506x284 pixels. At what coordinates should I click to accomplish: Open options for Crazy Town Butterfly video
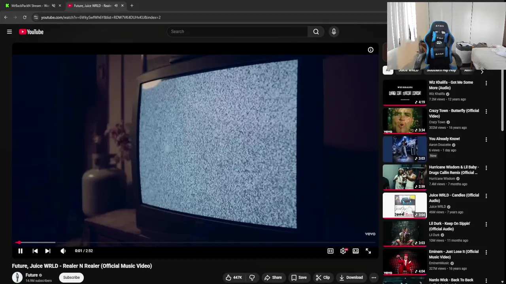click(x=486, y=112)
